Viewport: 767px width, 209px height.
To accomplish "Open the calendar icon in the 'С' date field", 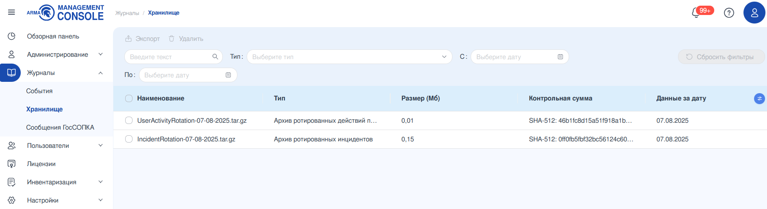I will point(560,57).
